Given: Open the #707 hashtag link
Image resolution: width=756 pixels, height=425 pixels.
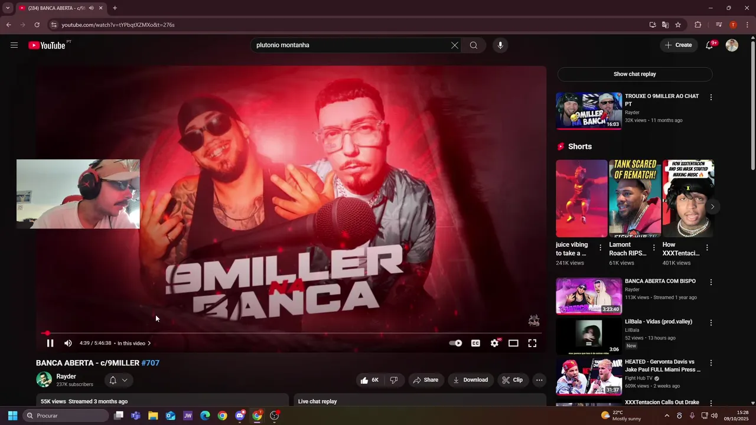Looking at the screenshot, I should point(151,363).
